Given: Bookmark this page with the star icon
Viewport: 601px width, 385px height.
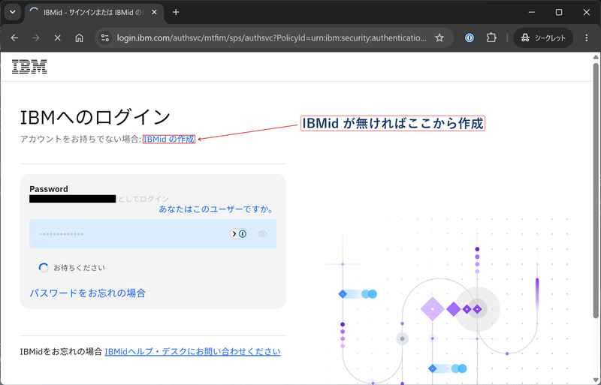Looking at the screenshot, I should pyautogui.click(x=439, y=38).
